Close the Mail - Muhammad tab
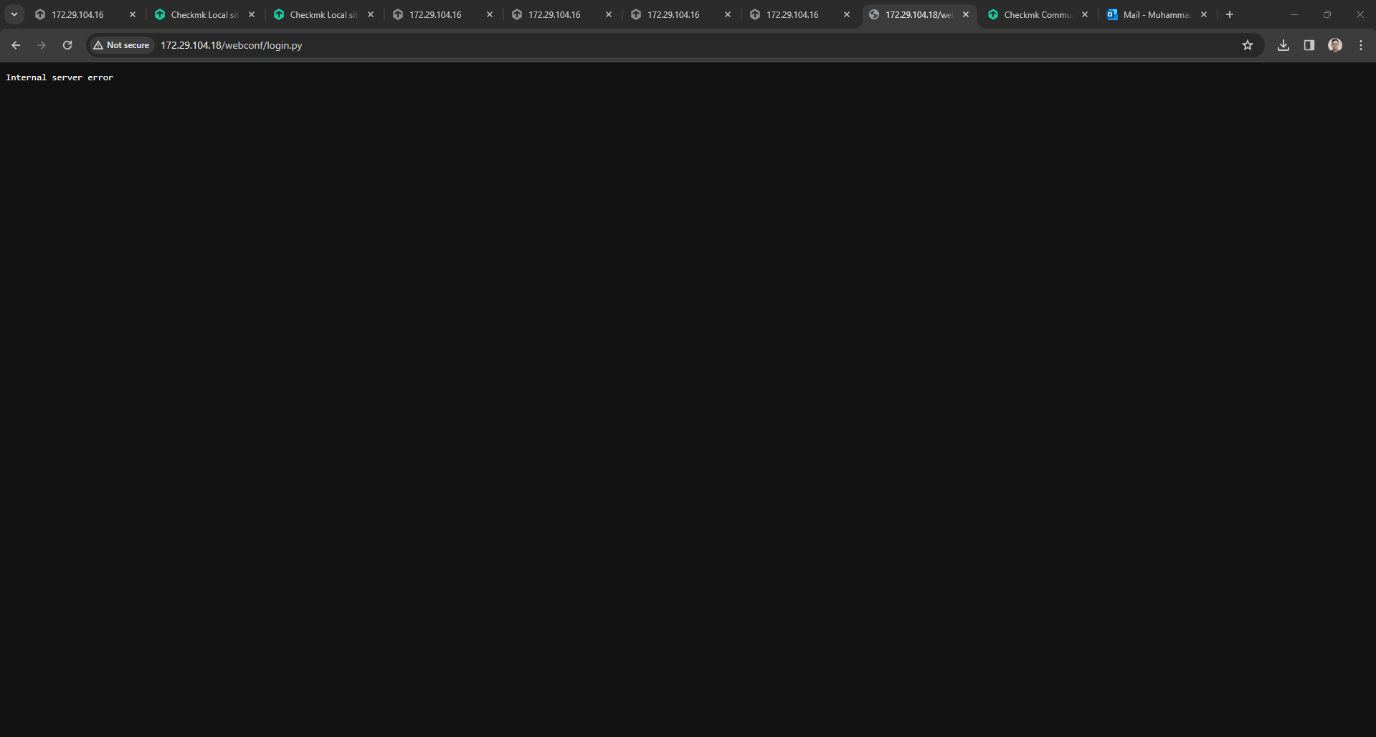The height and width of the screenshot is (737, 1376). [1204, 14]
